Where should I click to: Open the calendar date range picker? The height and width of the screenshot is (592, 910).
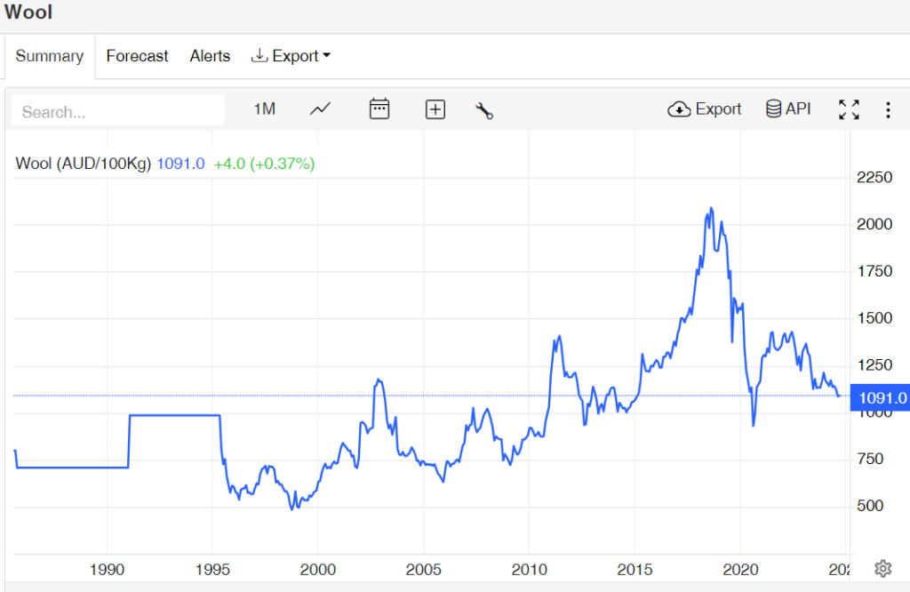(x=379, y=109)
